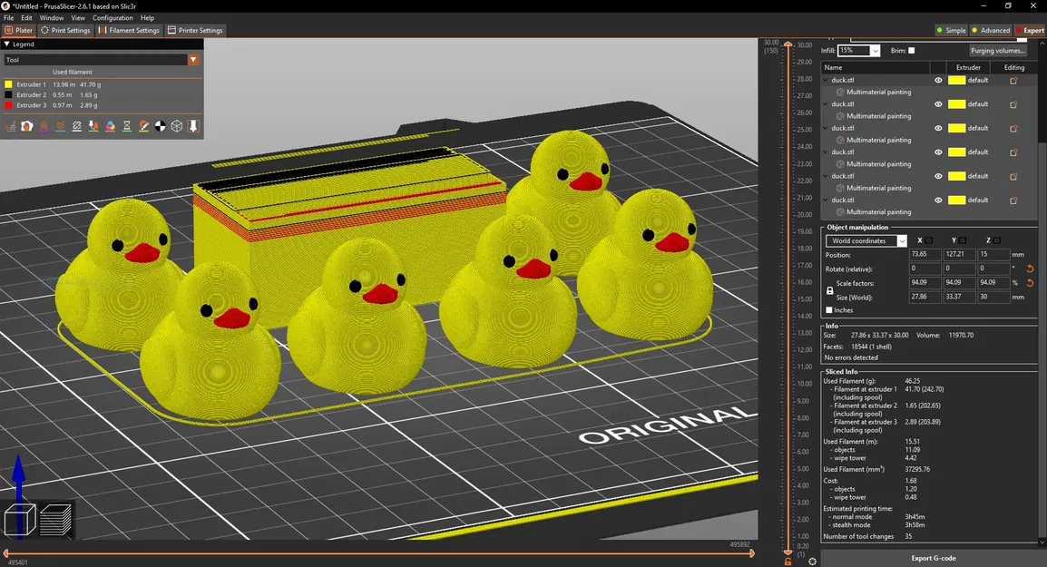Toggle eye icon of fourth duck.stl row

point(938,152)
